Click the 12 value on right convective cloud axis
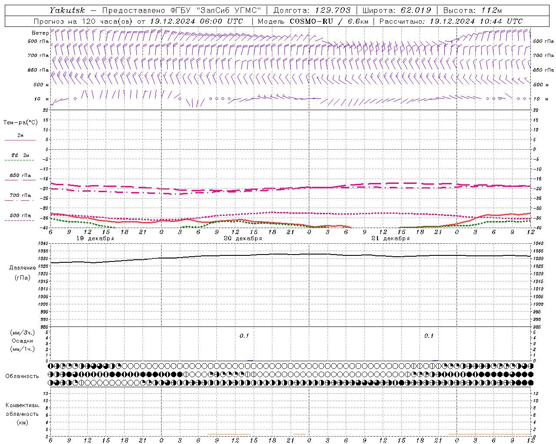This screenshot has height=444, width=556. [536, 394]
